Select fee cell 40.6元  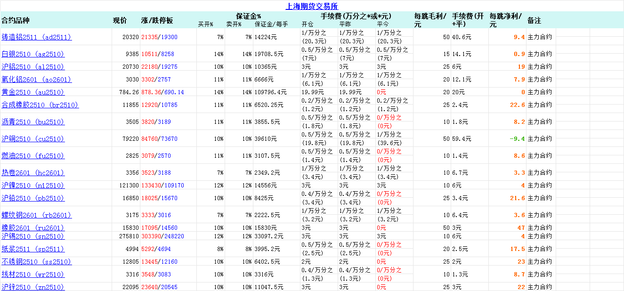(x=462, y=37)
